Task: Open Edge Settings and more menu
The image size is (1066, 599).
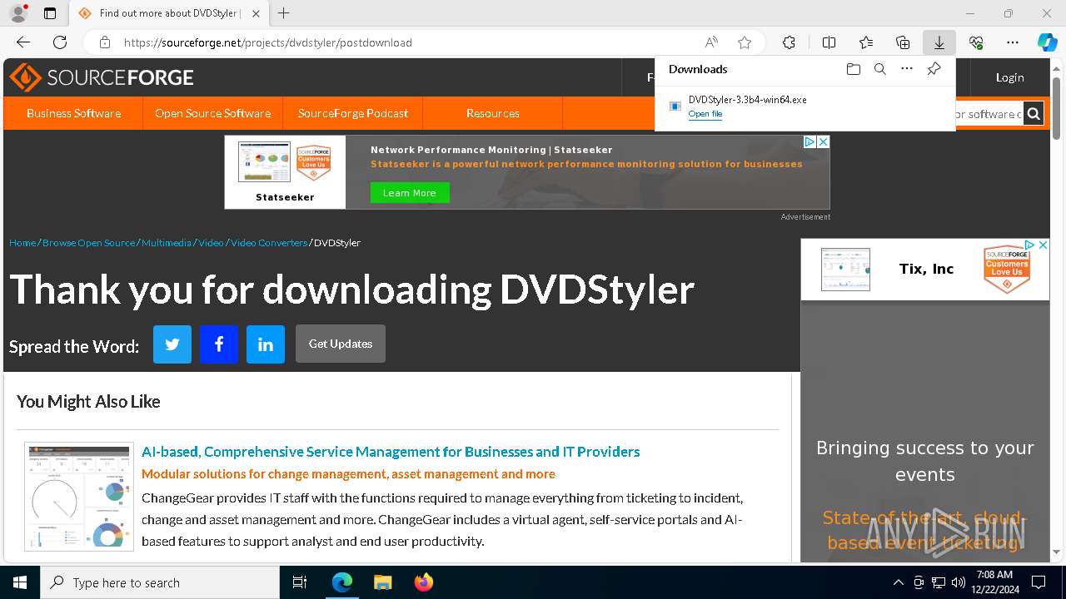Action: 1013,42
